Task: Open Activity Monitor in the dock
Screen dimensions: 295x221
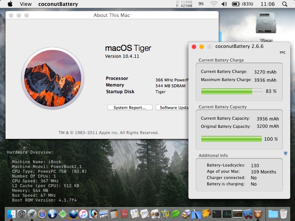Action: [227, 214]
